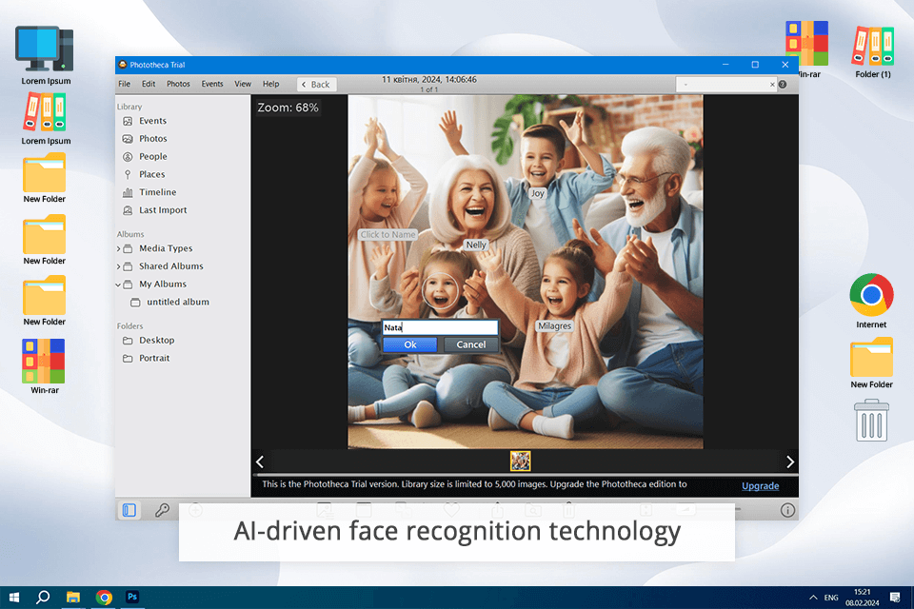The width and height of the screenshot is (914, 609).
Task: Go to the next photo arrow
Action: coord(790,462)
